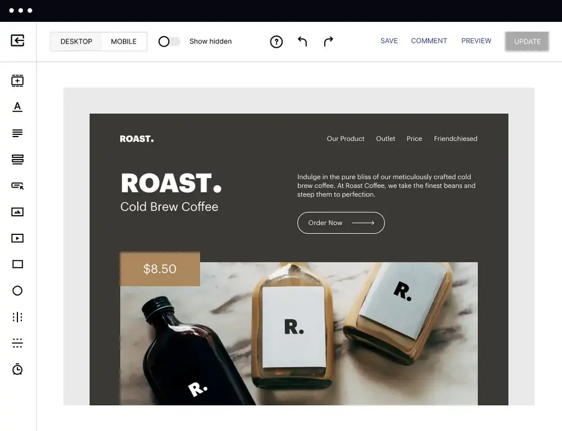This screenshot has height=431, width=562.
Task: Open the help question mark icon
Action: tap(277, 42)
